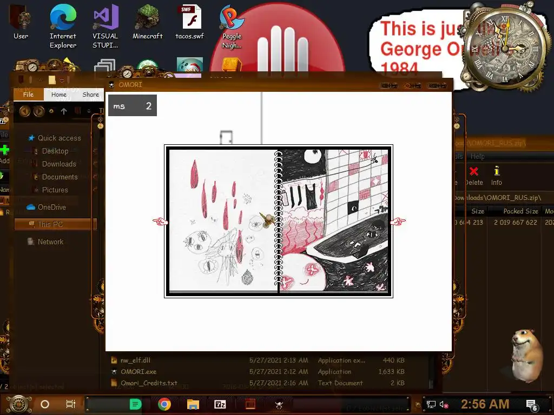Open the File tab in Explorer
This screenshot has height=415, width=554.
coord(28,94)
